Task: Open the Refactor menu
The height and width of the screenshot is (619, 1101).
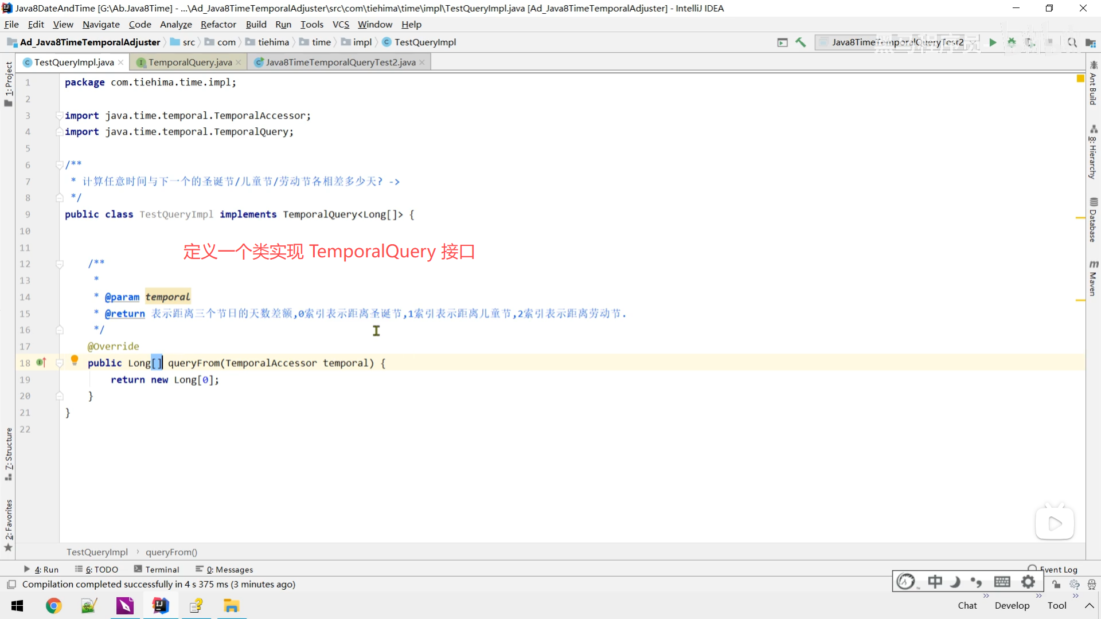Action: tap(218, 25)
